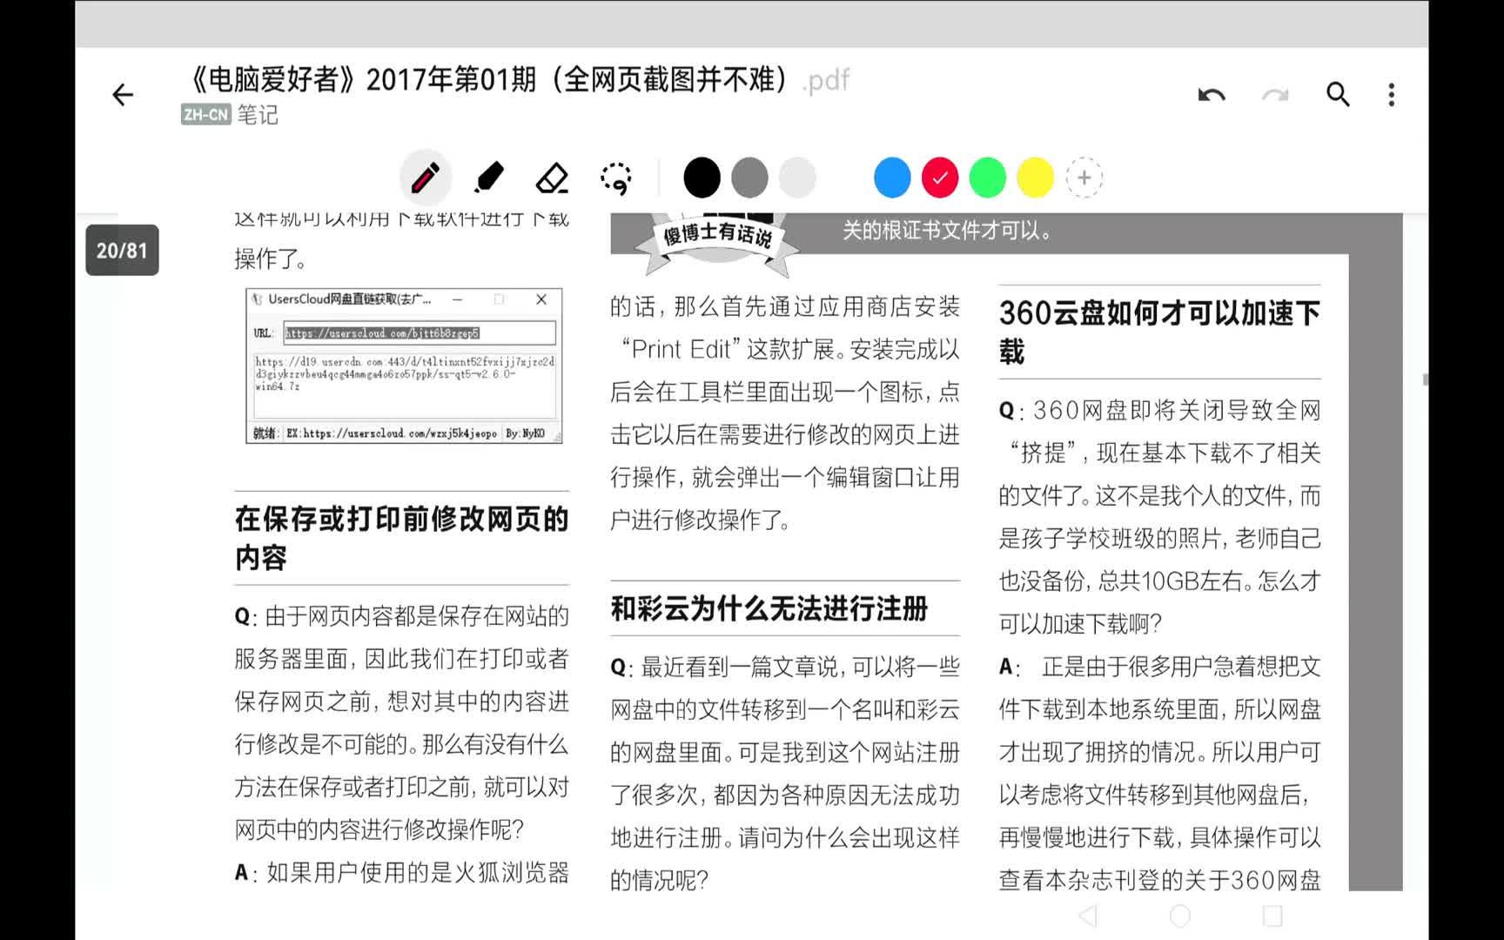Activate the eraser tool
Screen dimensions: 1504x940
(x=553, y=177)
